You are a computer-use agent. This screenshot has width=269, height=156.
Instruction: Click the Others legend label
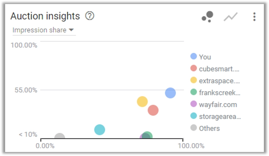(x=209, y=128)
